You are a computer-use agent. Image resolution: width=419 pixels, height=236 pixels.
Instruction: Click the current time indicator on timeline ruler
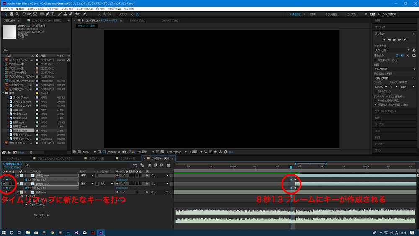point(291,167)
